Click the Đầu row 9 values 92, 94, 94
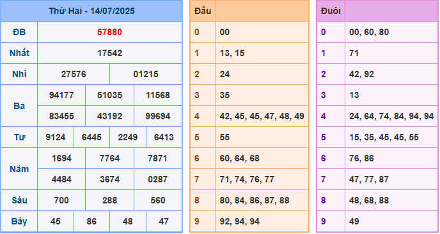 240,222
